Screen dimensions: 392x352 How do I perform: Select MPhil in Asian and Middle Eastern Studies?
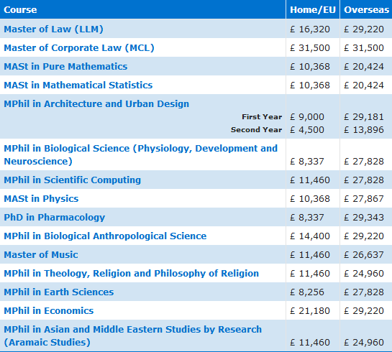133,335
